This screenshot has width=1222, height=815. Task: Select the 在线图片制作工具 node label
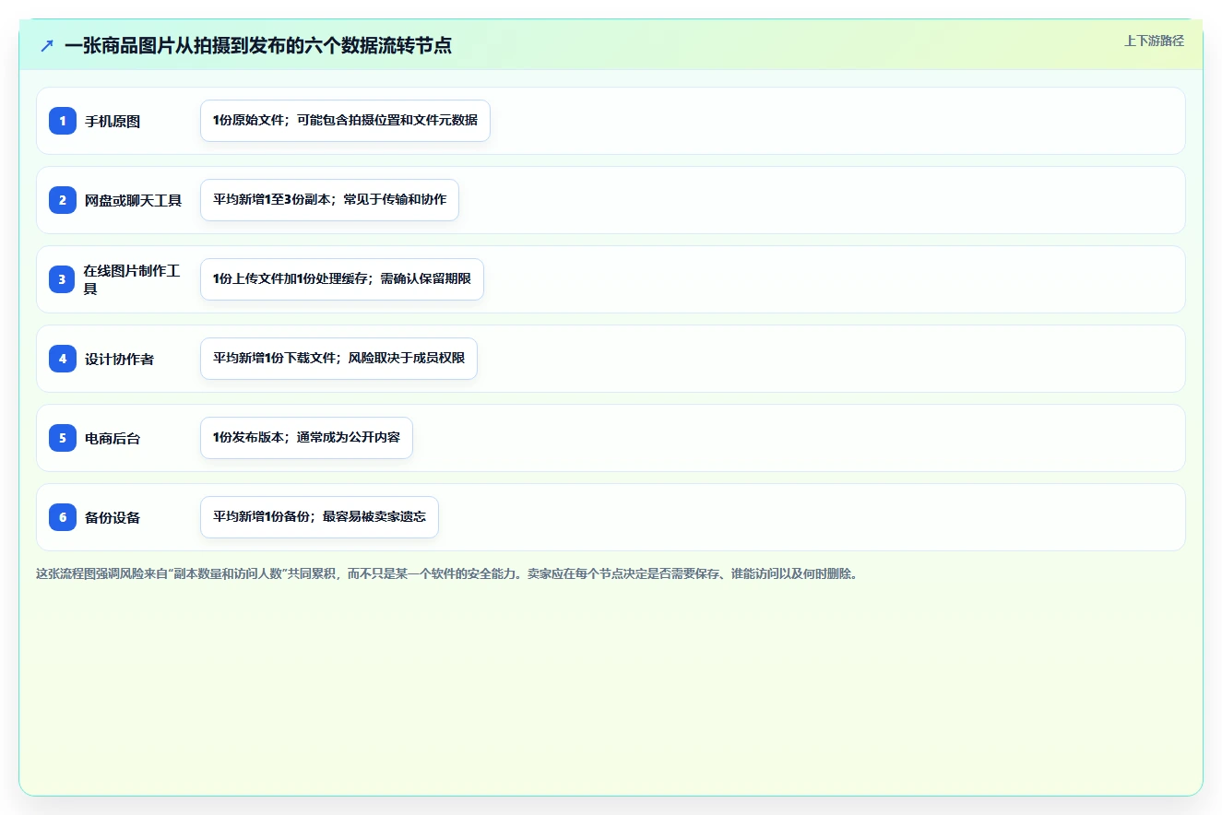(132, 279)
